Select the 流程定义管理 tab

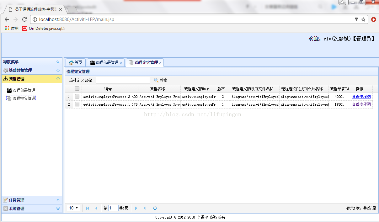coord(145,62)
